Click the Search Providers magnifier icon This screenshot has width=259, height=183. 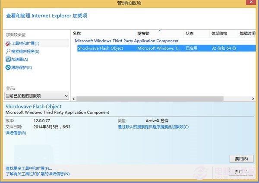point(8,51)
